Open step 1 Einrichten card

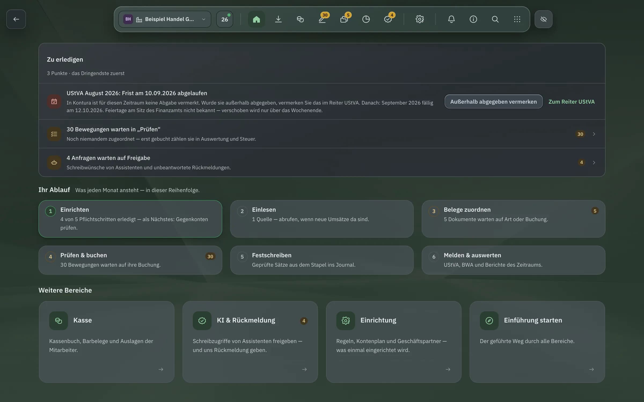point(130,219)
